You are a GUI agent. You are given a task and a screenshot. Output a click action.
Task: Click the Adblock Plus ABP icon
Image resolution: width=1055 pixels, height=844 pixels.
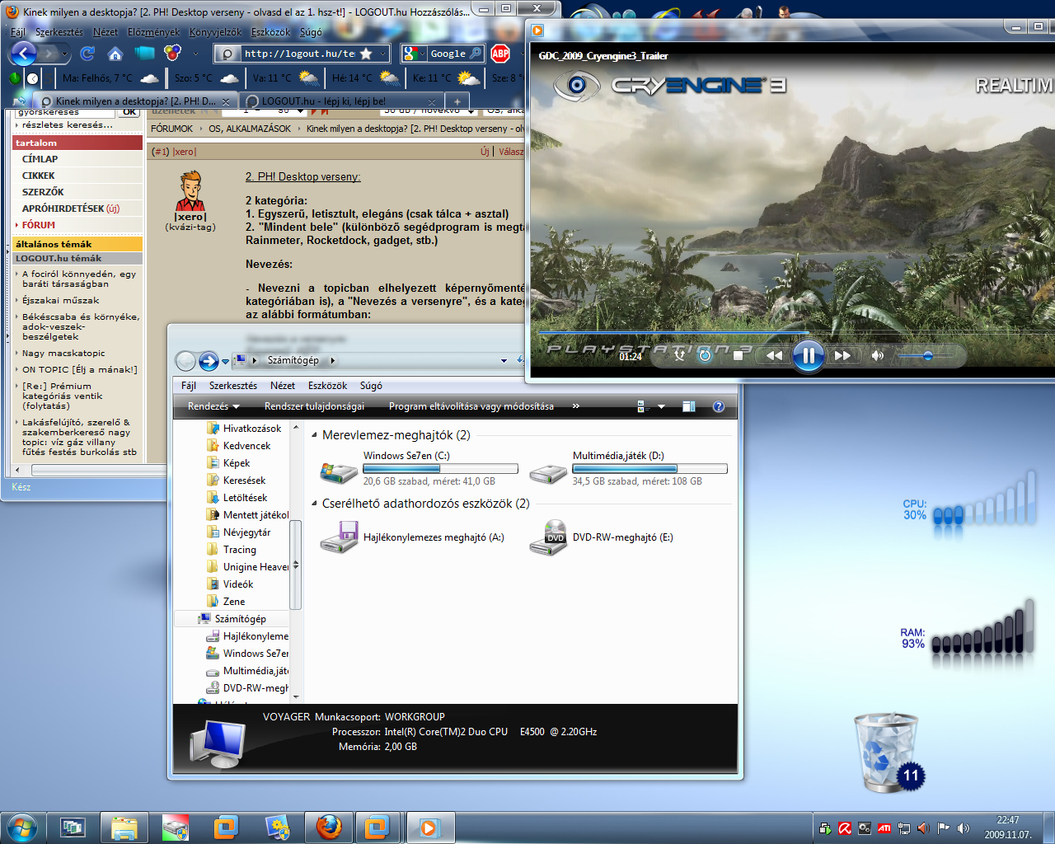(x=500, y=54)
